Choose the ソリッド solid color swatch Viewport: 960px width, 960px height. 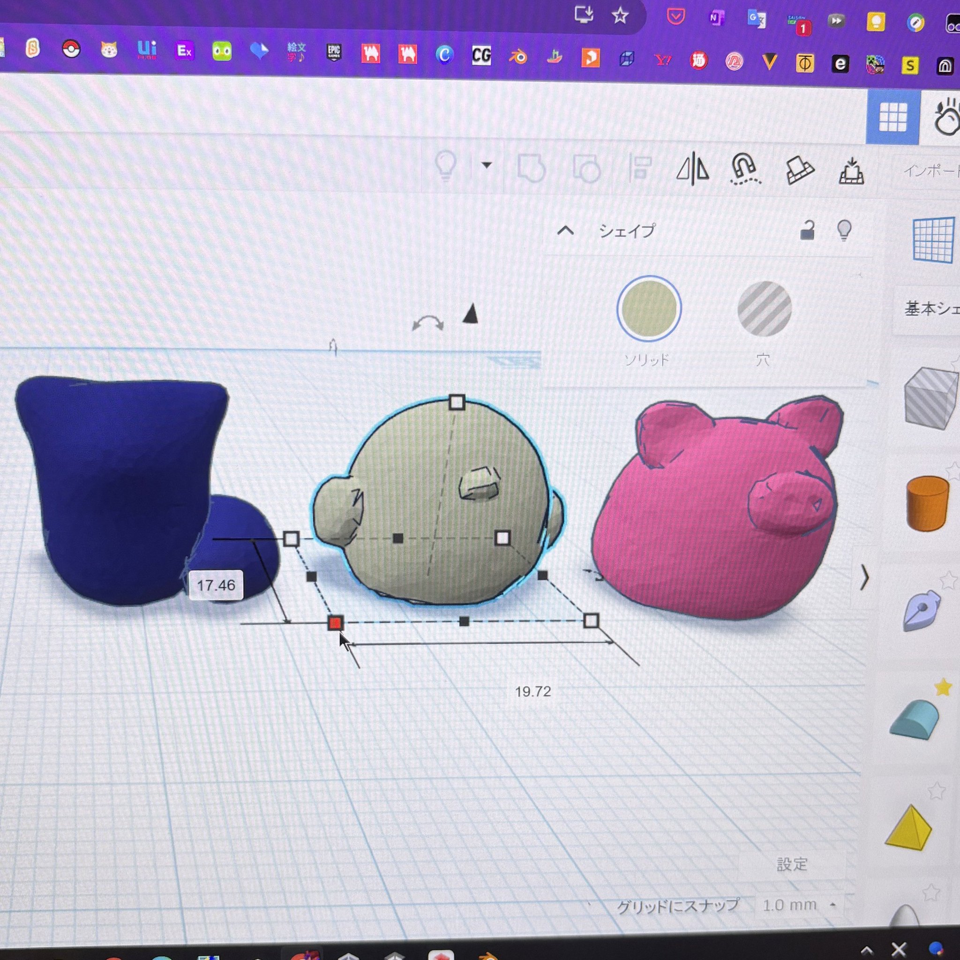(649, 308)
